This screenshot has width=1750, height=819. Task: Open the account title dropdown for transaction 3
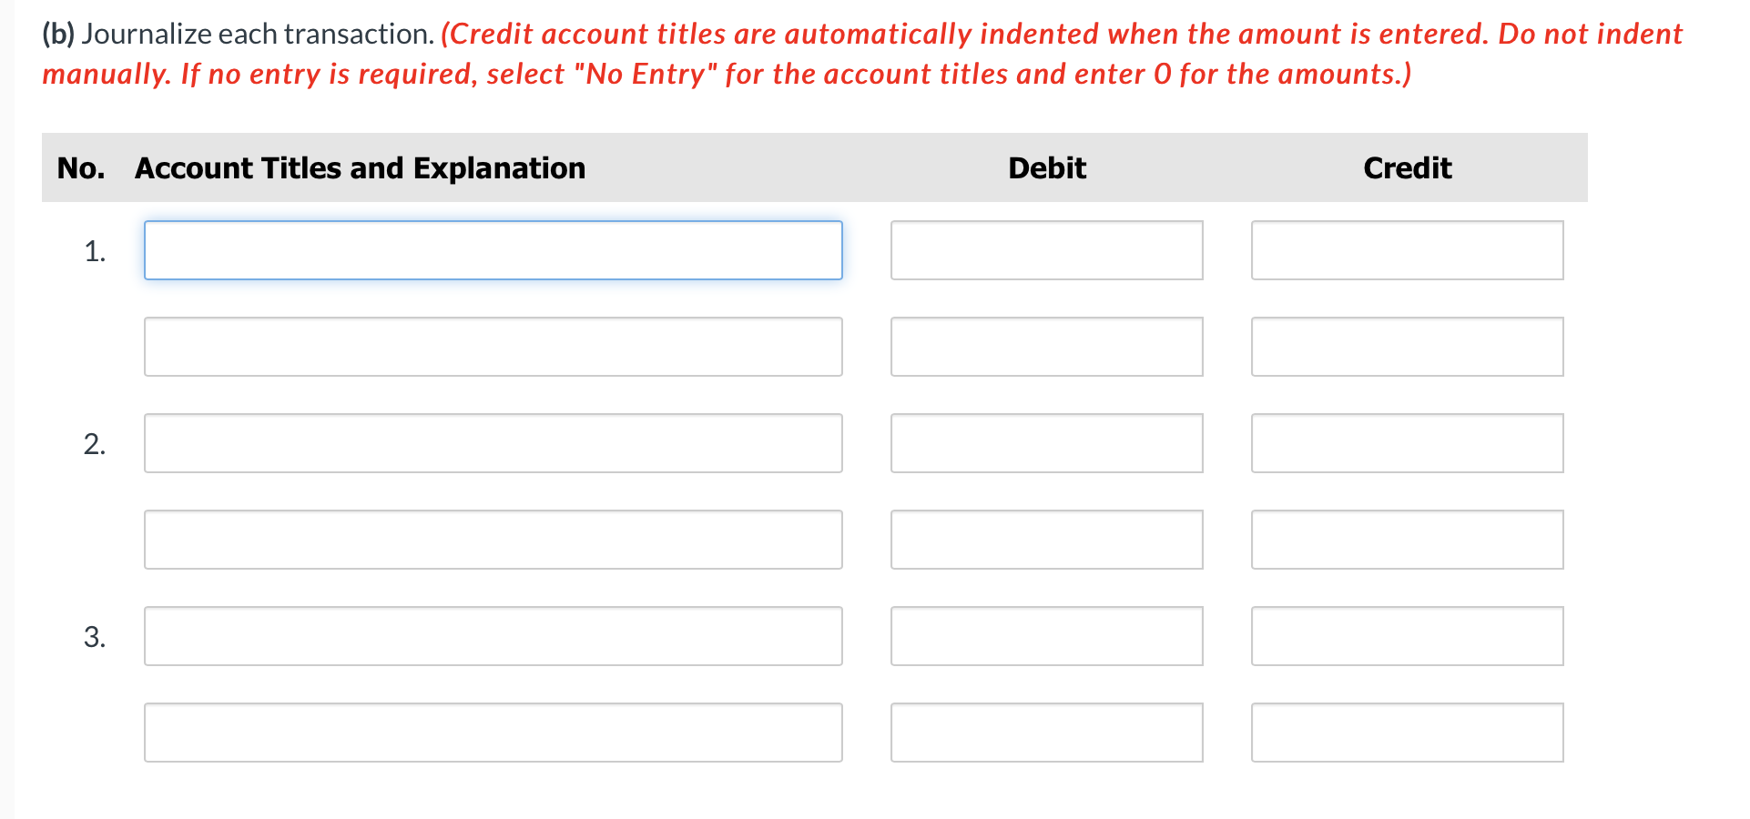pos(493,635)
